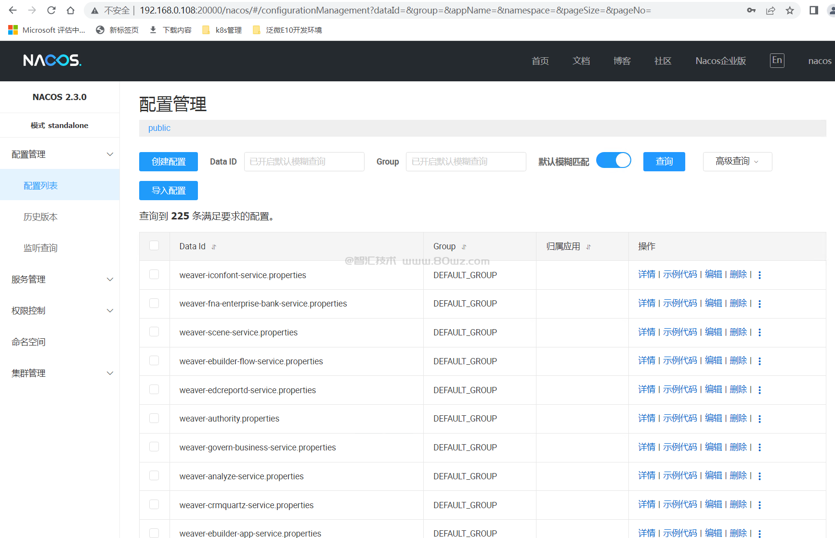Open more actions menu for weaver-authority.properties
This screenshot has width=835, height=538.
tap(759, 419)
